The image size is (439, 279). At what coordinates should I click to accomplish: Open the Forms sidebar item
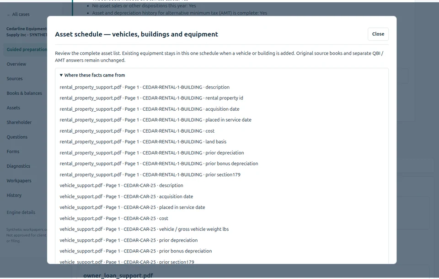point(13,151)
